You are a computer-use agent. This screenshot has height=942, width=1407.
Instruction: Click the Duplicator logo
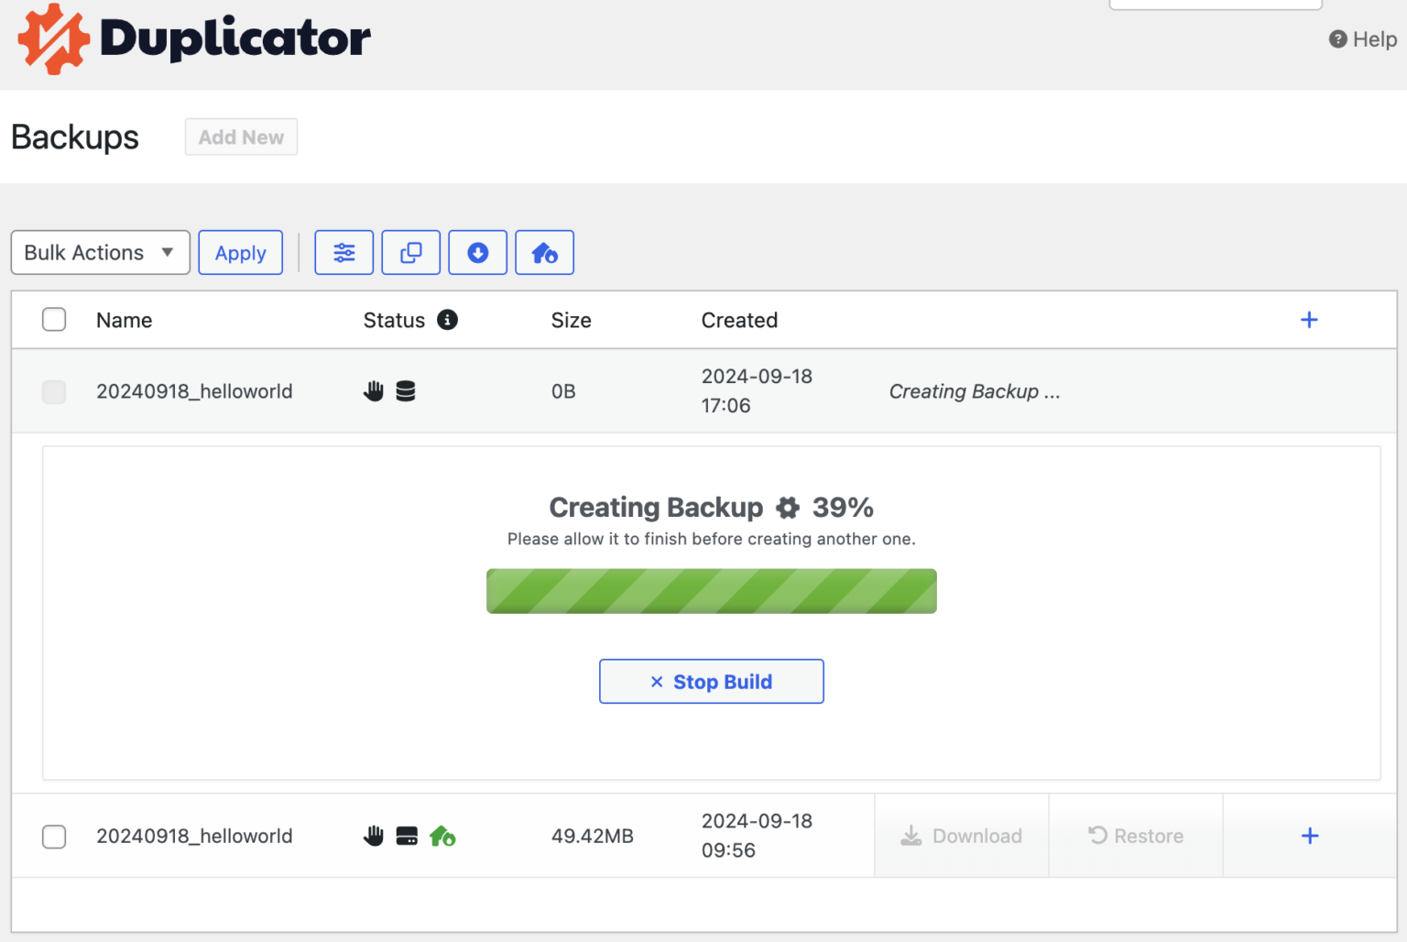pyautogui.click(x=192, y=39)
